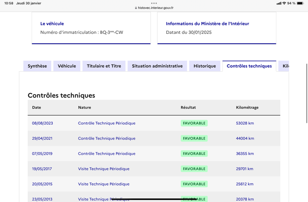Click the FAVORABLE badge for 07/05/2019
Screen dimensions: 308x202
194,154
